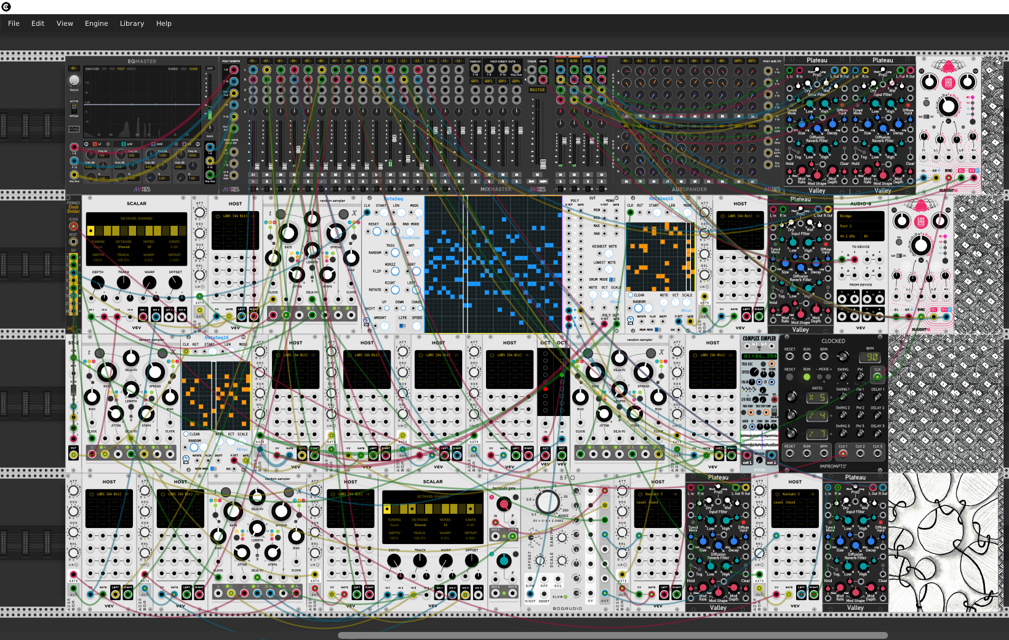Click the TRACK knob on EQMaster

click(74, 80)
